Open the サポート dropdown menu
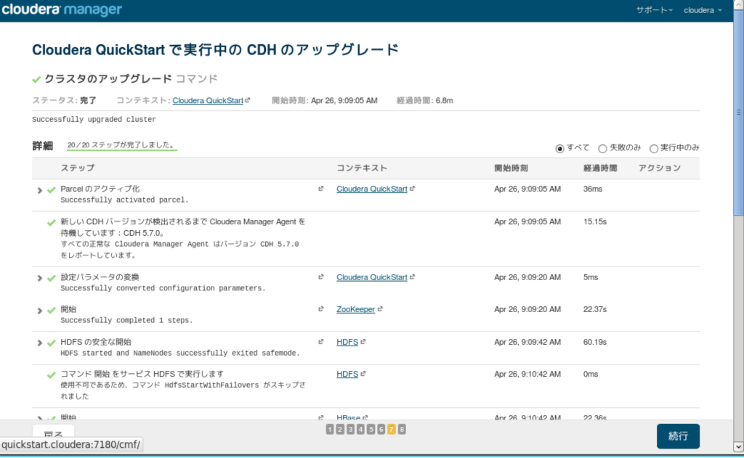The image size is (744, 458). (655, 10)
